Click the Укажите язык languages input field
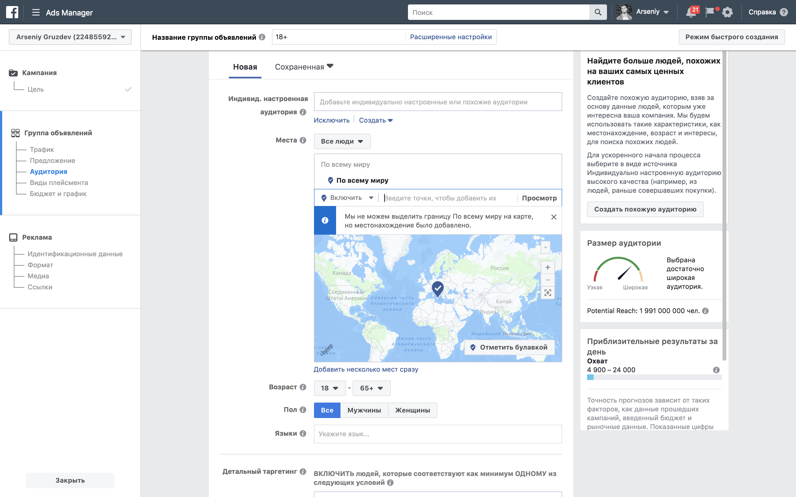 point(438,434)
